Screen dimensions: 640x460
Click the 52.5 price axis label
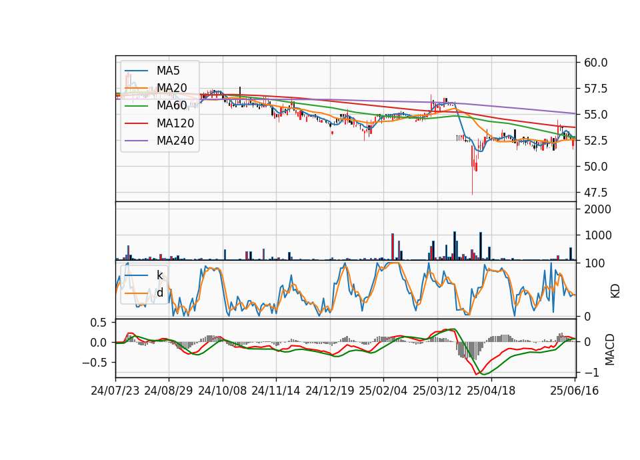click(x=595, y=141)
